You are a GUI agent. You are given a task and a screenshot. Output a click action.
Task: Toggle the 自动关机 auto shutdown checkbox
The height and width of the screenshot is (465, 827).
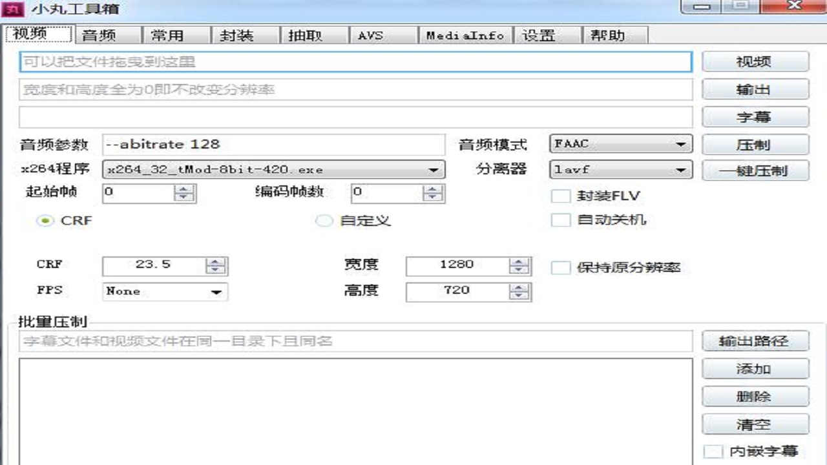pos(560,220)
